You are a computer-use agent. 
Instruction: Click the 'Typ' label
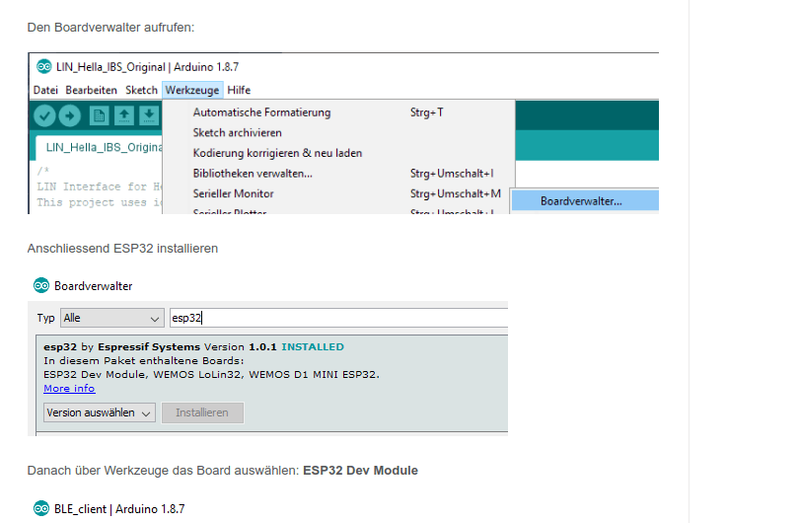tap(45, 318)
